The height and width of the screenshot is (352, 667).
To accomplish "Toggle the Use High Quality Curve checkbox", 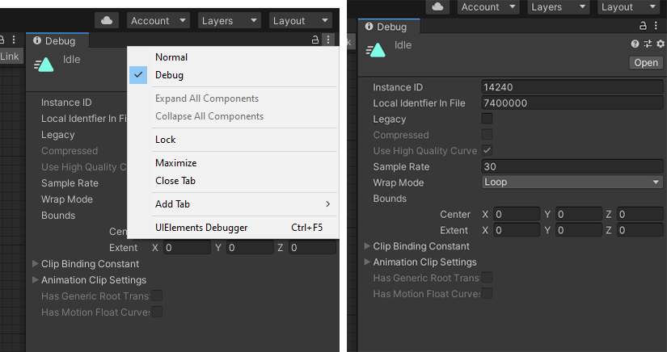I will pyautogui.click(x=487, y=150).
